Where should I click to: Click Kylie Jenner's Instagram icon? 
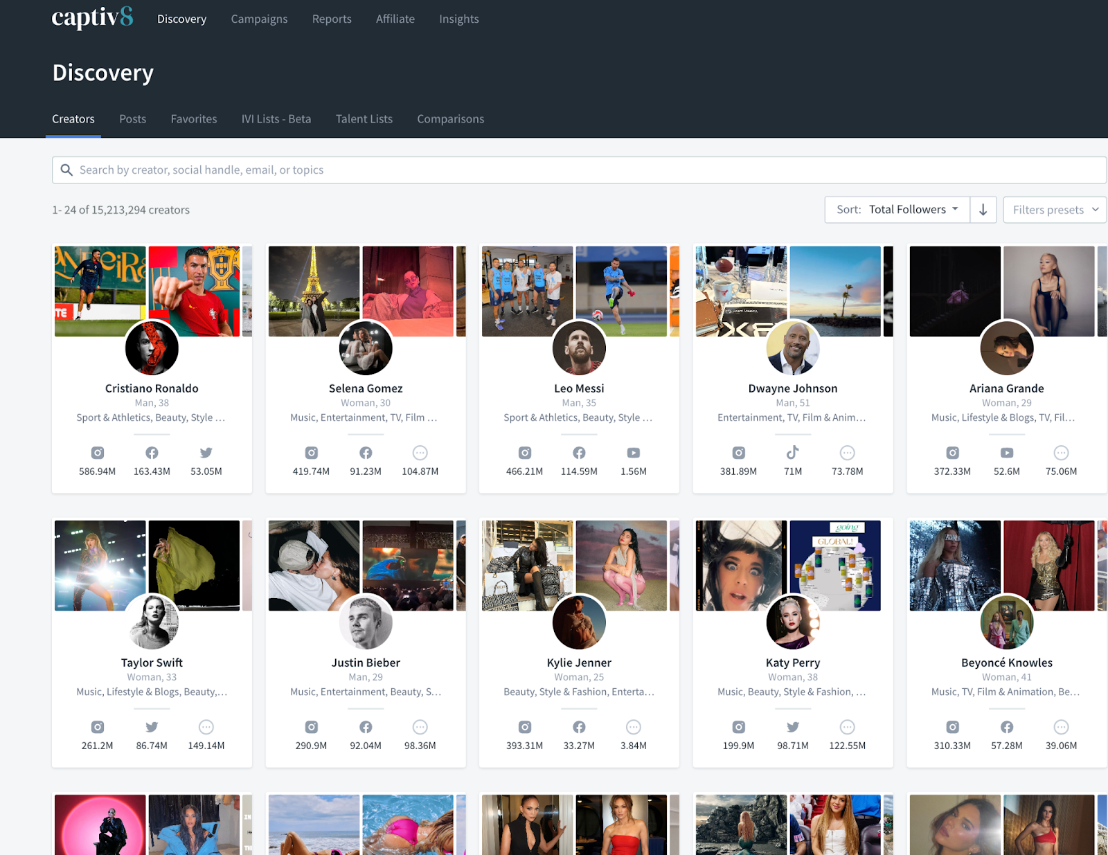click(x=525, y=727)
